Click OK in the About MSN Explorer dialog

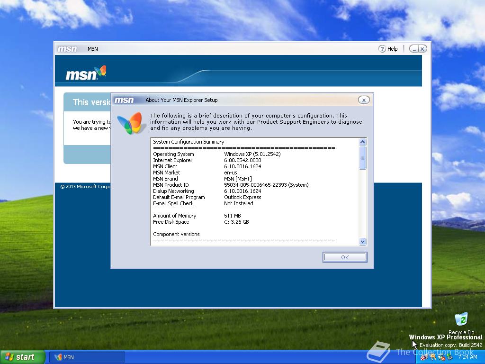pyautogui.click(x=345, y=257)
